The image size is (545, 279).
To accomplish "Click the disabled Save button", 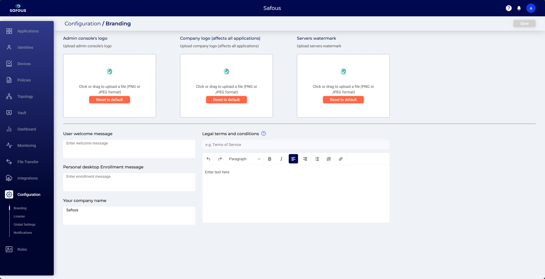I will coord(524,24).
